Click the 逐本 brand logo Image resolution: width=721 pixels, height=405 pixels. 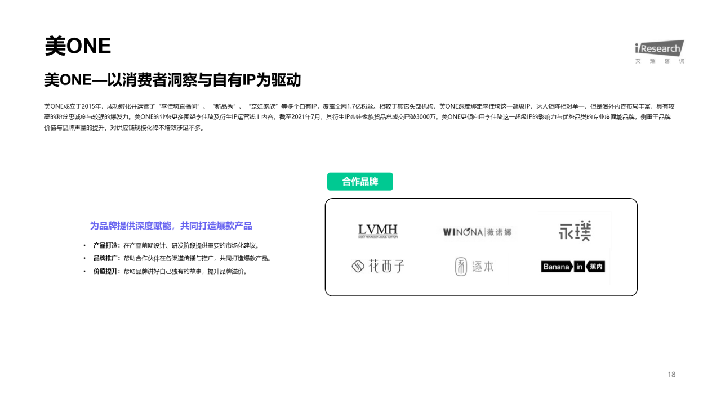click(474, 267)
